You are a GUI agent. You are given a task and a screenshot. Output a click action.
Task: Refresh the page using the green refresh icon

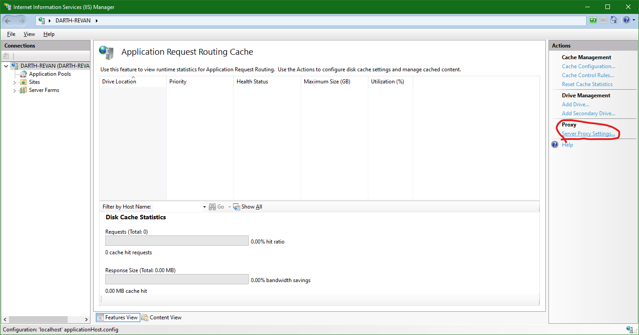click(593, 20)
